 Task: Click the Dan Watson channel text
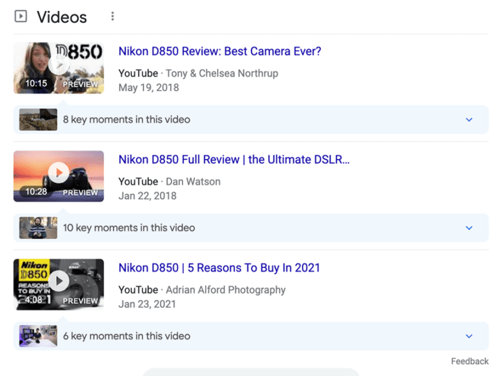click(193, 182)
